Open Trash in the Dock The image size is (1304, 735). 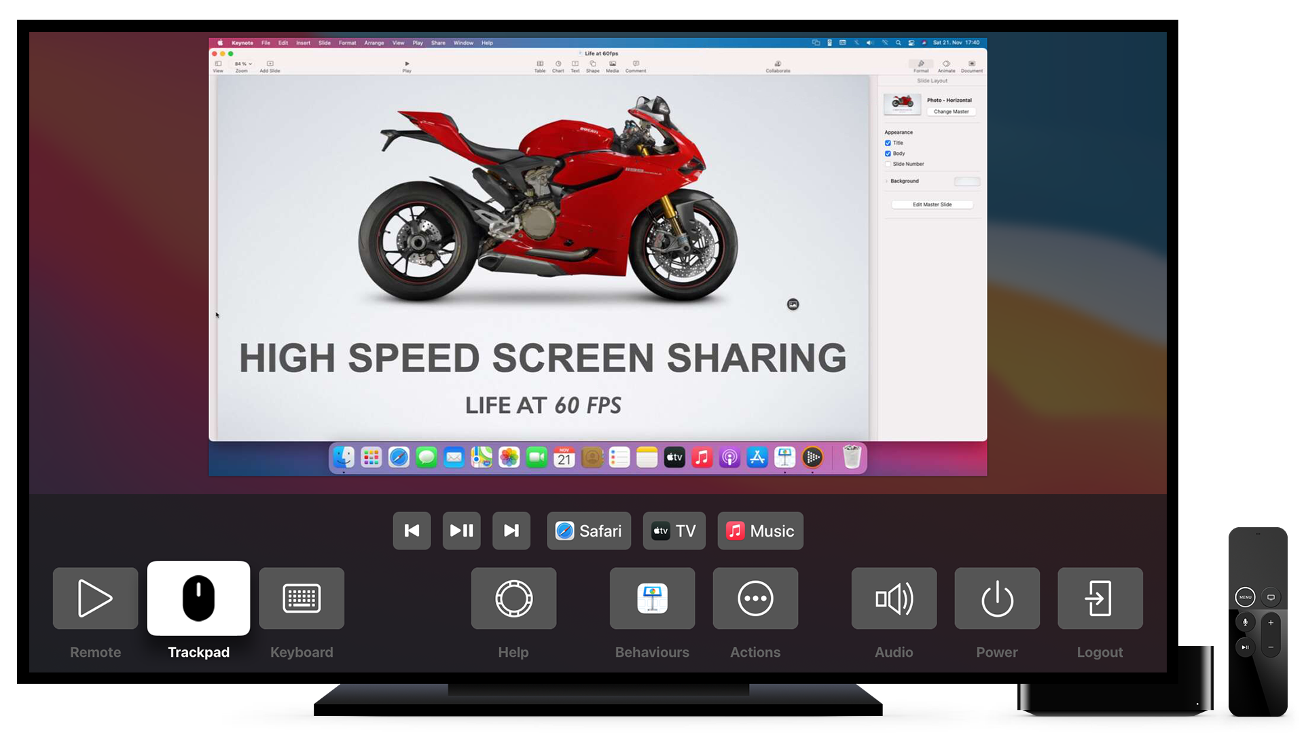(x=852, y=457)
